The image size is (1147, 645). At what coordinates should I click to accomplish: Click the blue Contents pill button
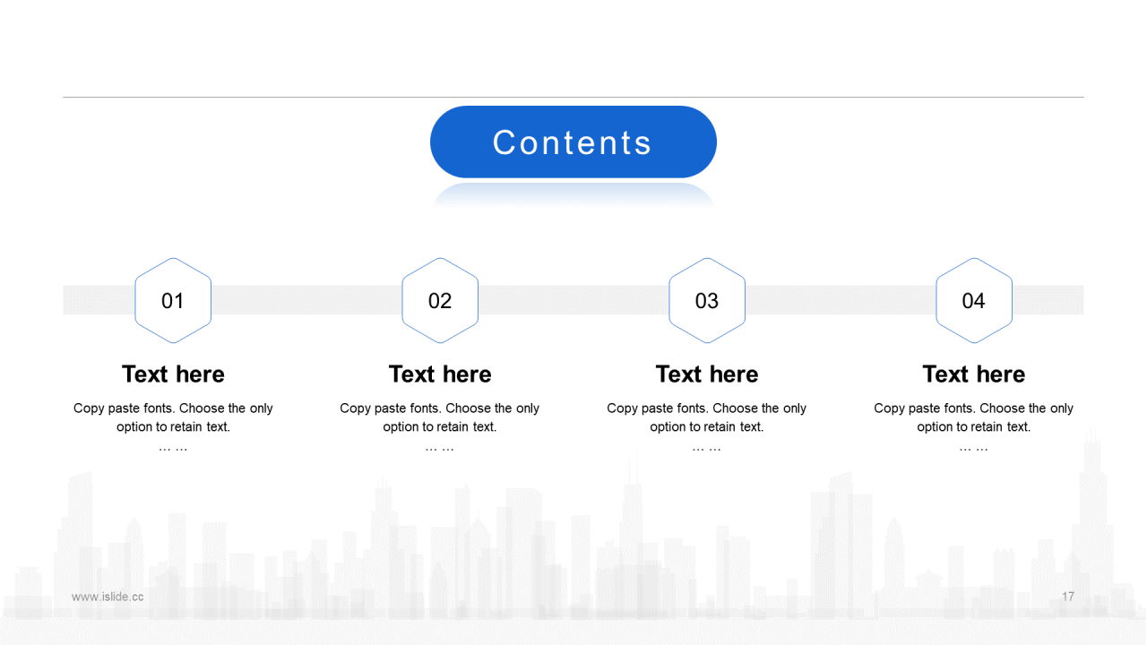tap(573, 142)
